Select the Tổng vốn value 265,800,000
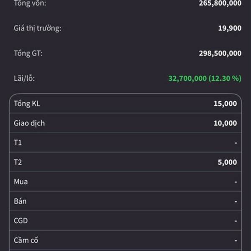This screenshot has height=251, width=251. point(220,3)
